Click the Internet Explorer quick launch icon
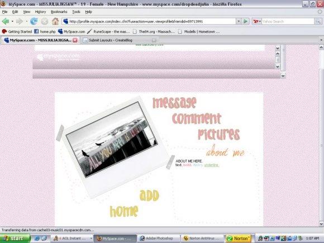 [37, 238]
